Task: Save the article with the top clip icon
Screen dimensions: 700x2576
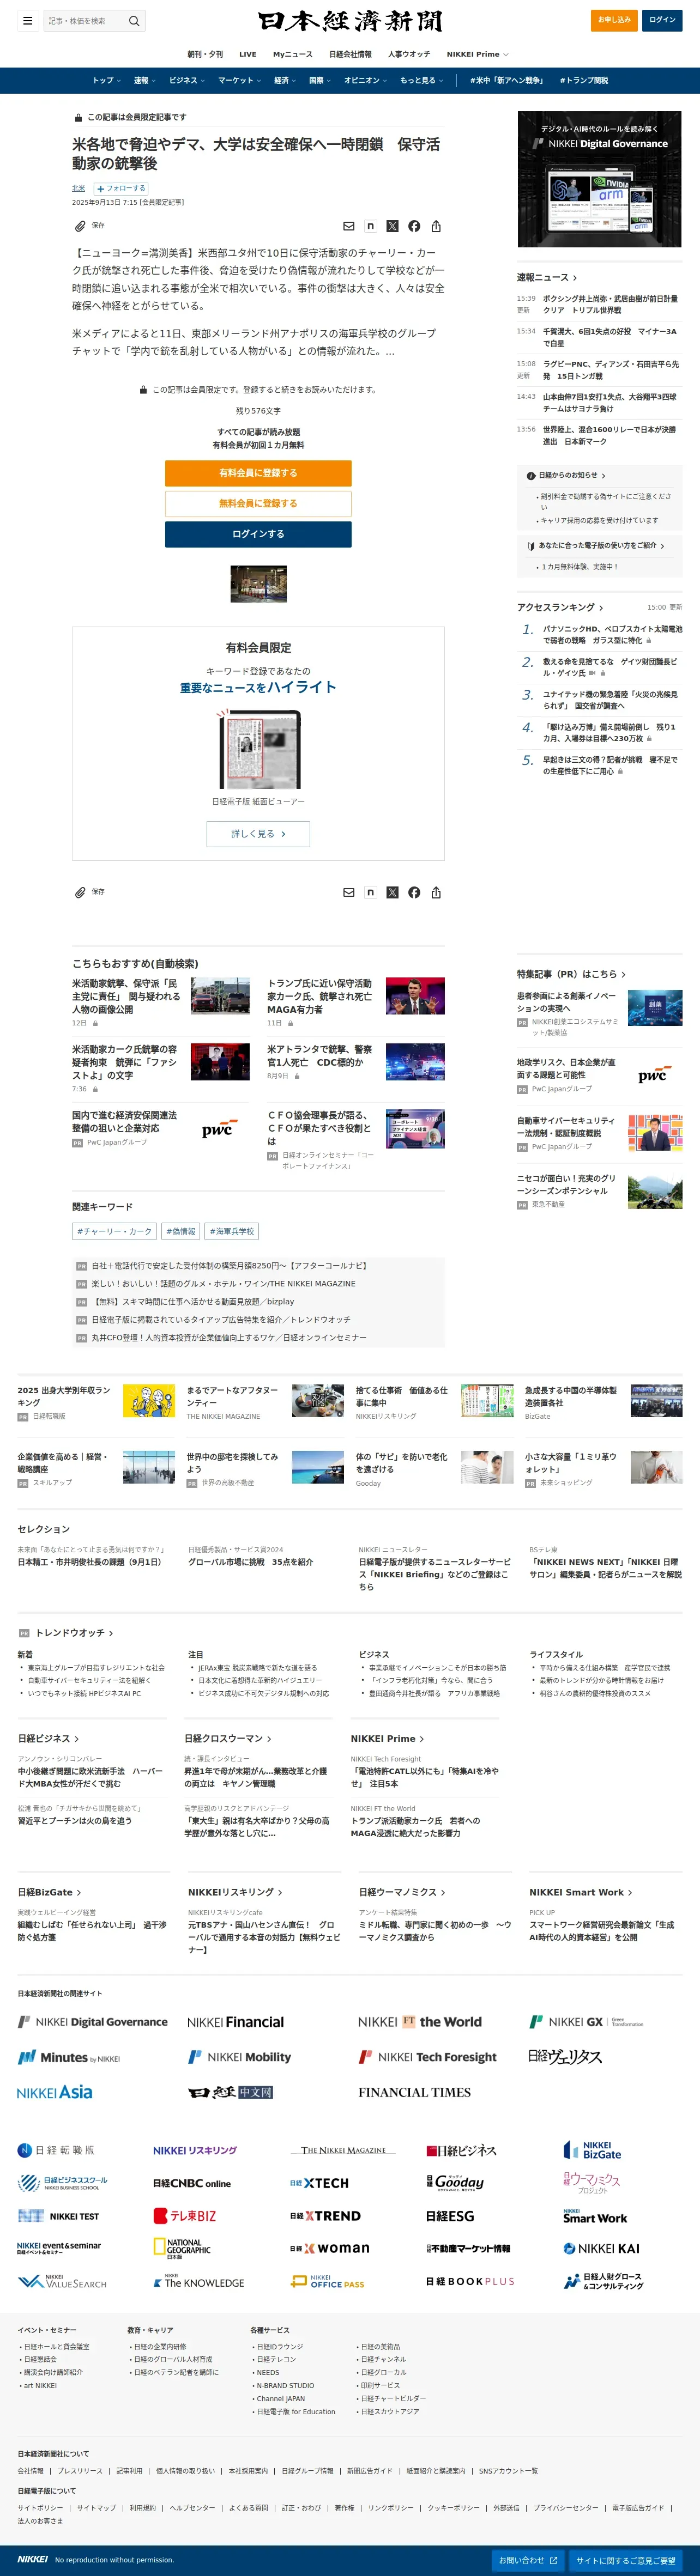Action: pos(80,226)
